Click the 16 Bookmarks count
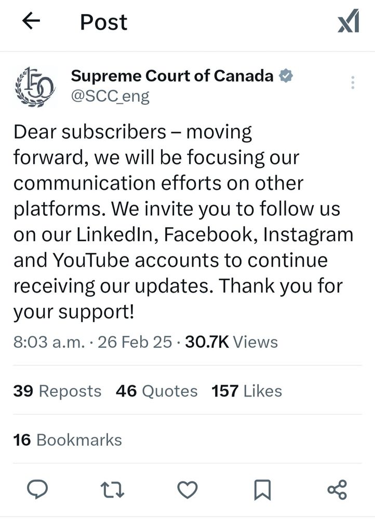 (x=68, y=440)
